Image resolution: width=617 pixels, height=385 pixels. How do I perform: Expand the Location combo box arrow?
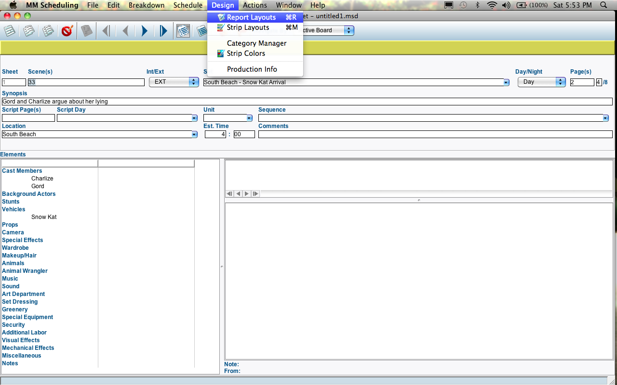[194, 134]
